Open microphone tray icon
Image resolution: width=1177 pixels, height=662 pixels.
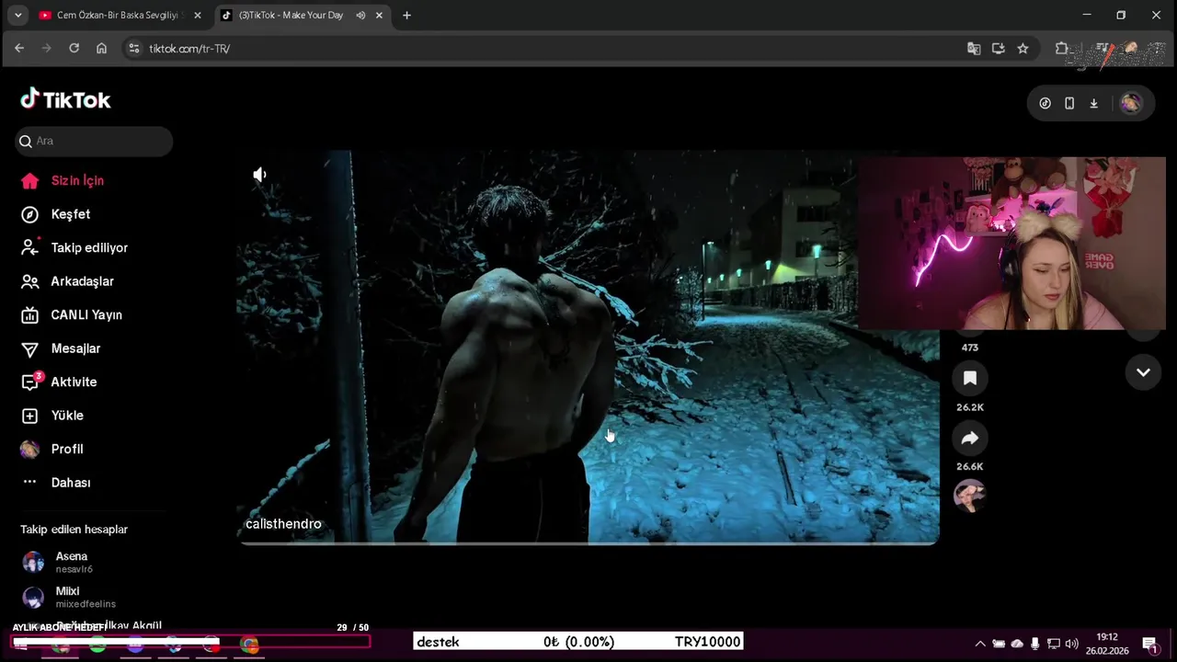point(1035,644)
